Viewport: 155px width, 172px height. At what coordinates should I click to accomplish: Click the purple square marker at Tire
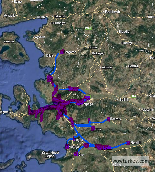93,128
